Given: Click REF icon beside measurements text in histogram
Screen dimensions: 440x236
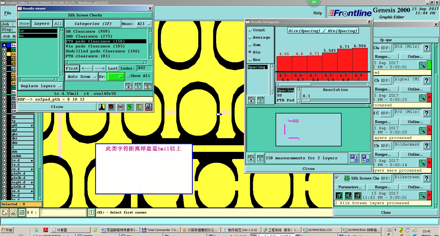Looking at the screenshot, I should pos(260,158).
